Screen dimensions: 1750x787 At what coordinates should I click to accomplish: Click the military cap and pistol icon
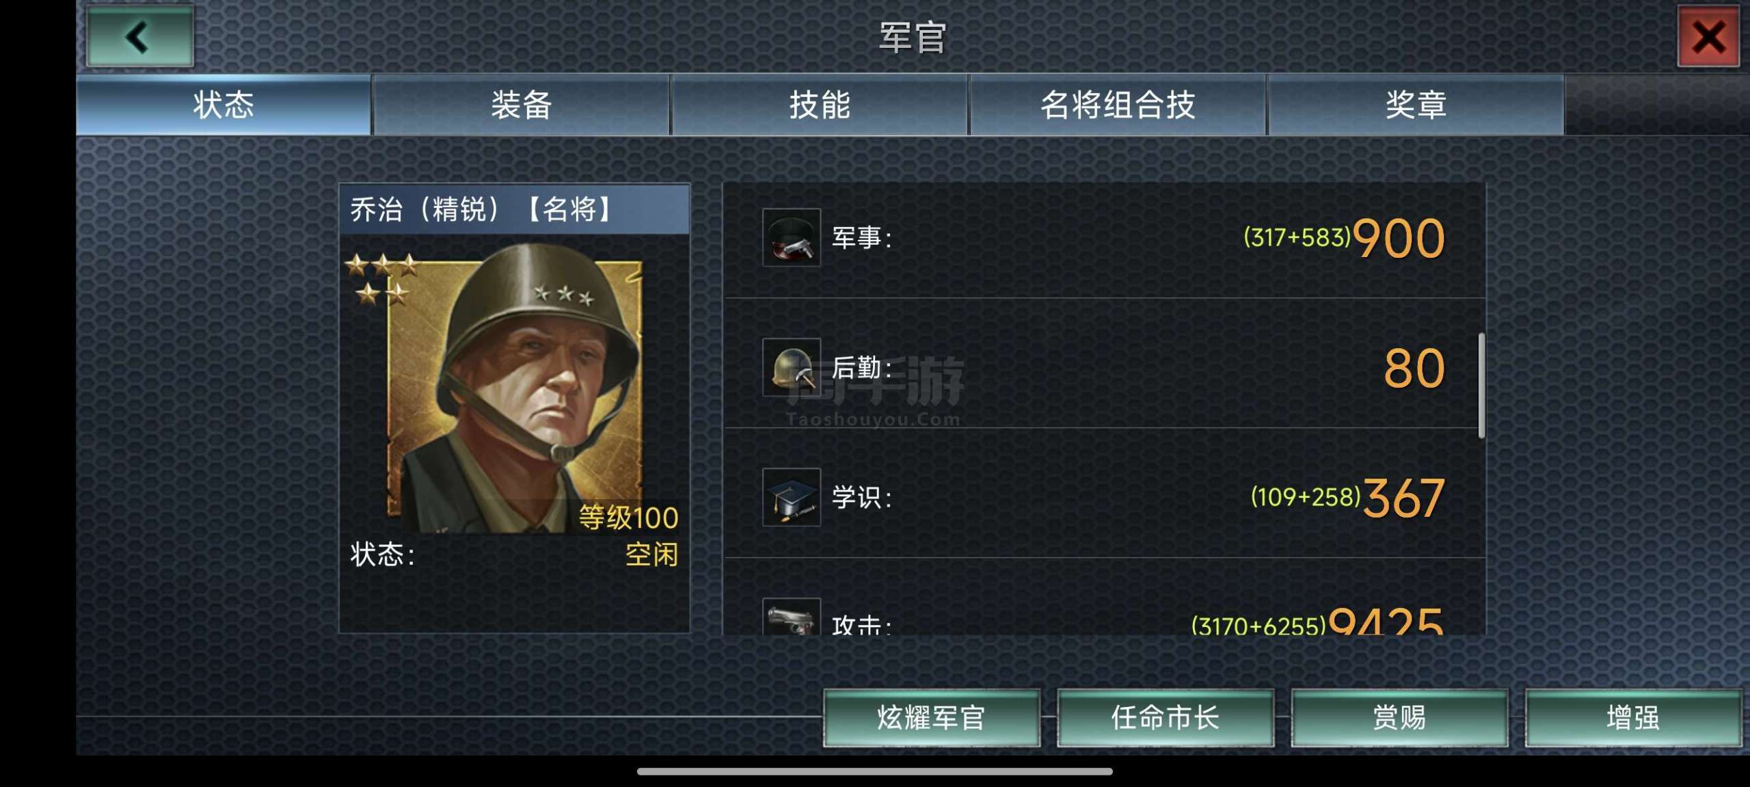pyautogui.click(x=792, y=237)
